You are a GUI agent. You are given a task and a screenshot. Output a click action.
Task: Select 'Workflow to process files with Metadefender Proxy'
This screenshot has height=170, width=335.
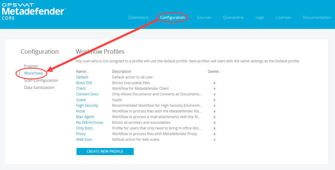coord(155,134)
